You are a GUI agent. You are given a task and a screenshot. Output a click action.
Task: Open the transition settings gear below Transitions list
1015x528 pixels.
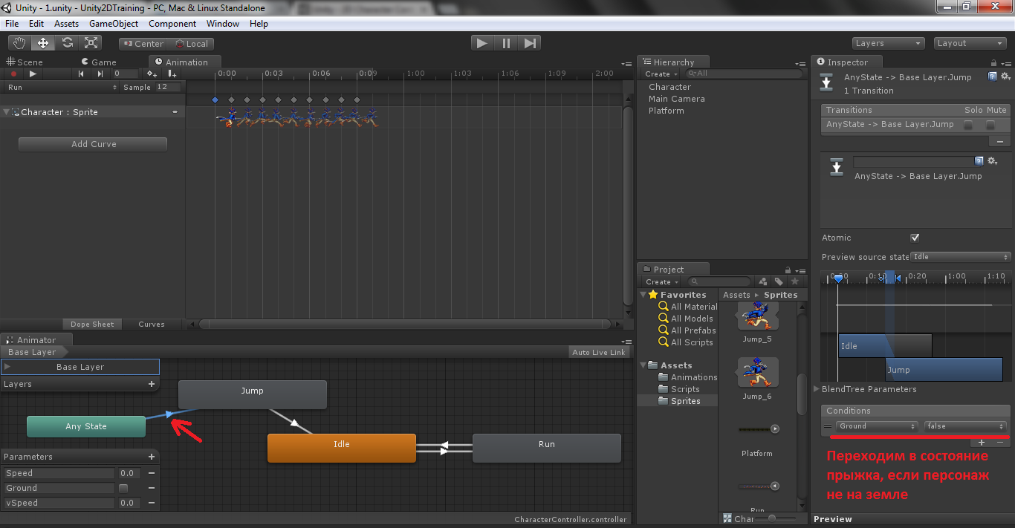(992, 161)
